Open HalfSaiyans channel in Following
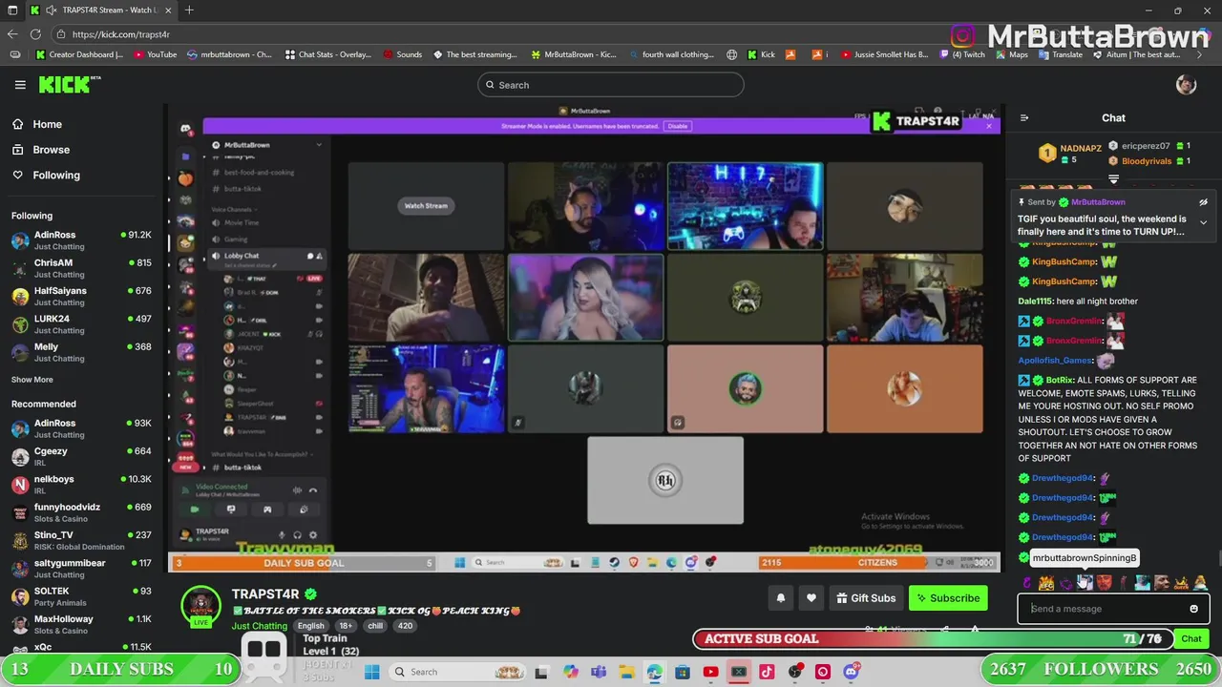Image resolution: width=1222 pixels, height=687 pixels. (x=81, y=296)
